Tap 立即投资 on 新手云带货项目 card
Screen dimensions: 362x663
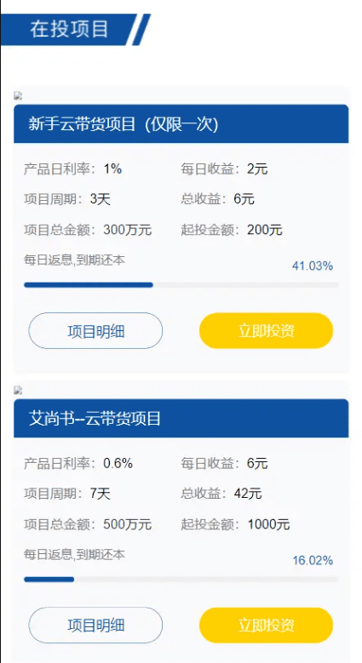267,331
